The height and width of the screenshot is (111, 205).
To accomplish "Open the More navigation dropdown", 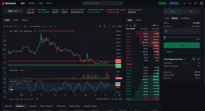I will (49, 3).
